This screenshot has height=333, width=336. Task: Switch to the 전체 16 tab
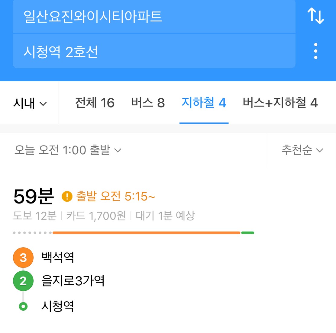point(95,103)
